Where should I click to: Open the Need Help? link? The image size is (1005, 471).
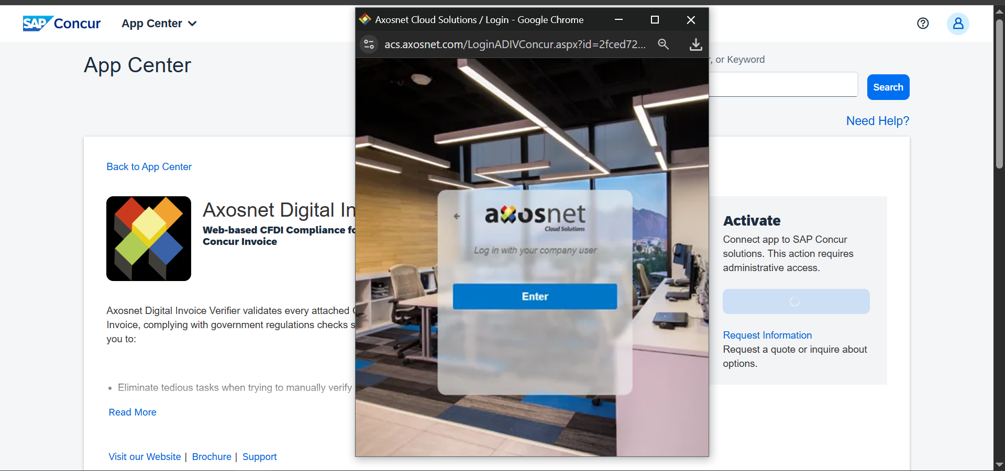click(877, 121)
